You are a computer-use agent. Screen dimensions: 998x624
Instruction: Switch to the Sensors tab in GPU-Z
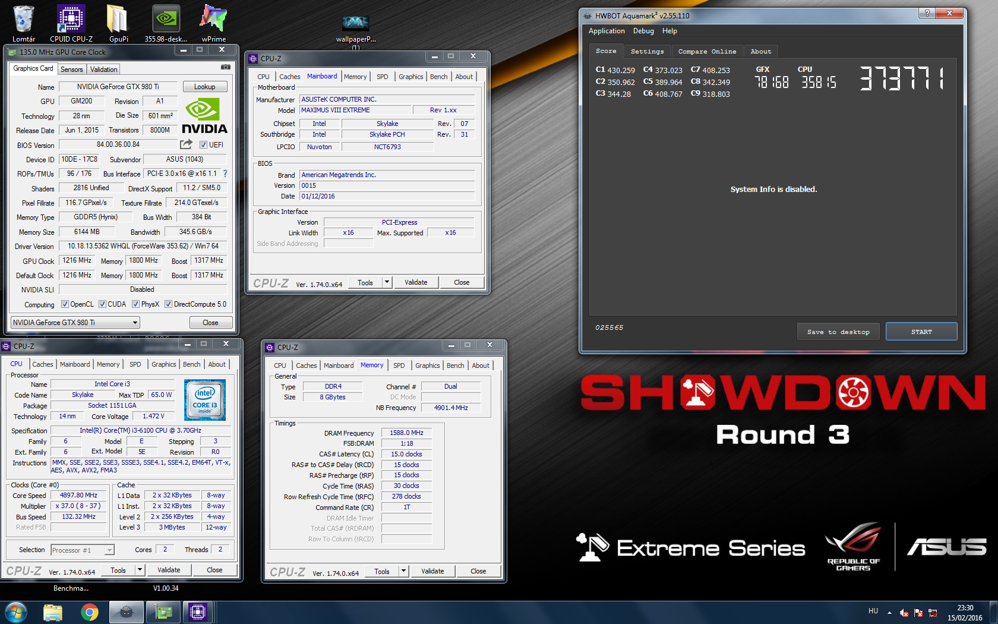[x=72, y=70]
